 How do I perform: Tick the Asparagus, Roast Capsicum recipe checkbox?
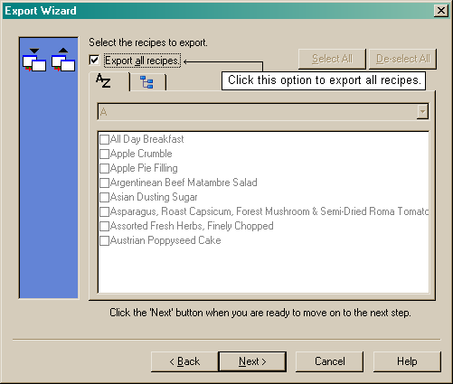[x=104, y=211]
